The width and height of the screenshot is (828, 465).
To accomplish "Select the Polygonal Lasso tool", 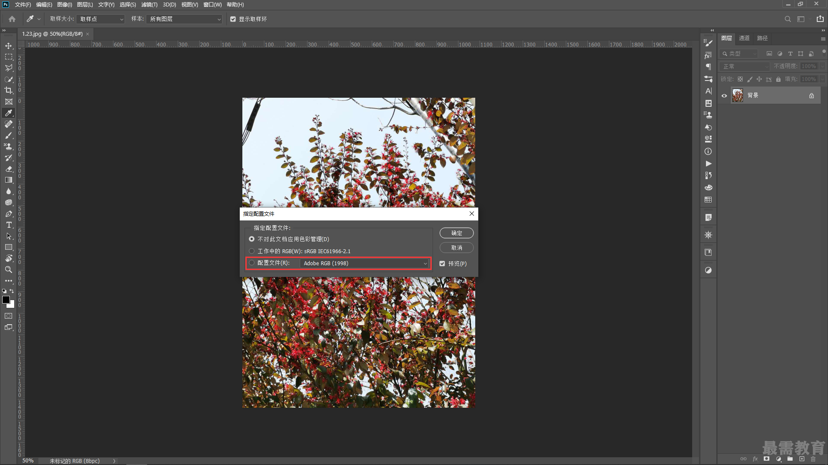I will pos(9,68).
